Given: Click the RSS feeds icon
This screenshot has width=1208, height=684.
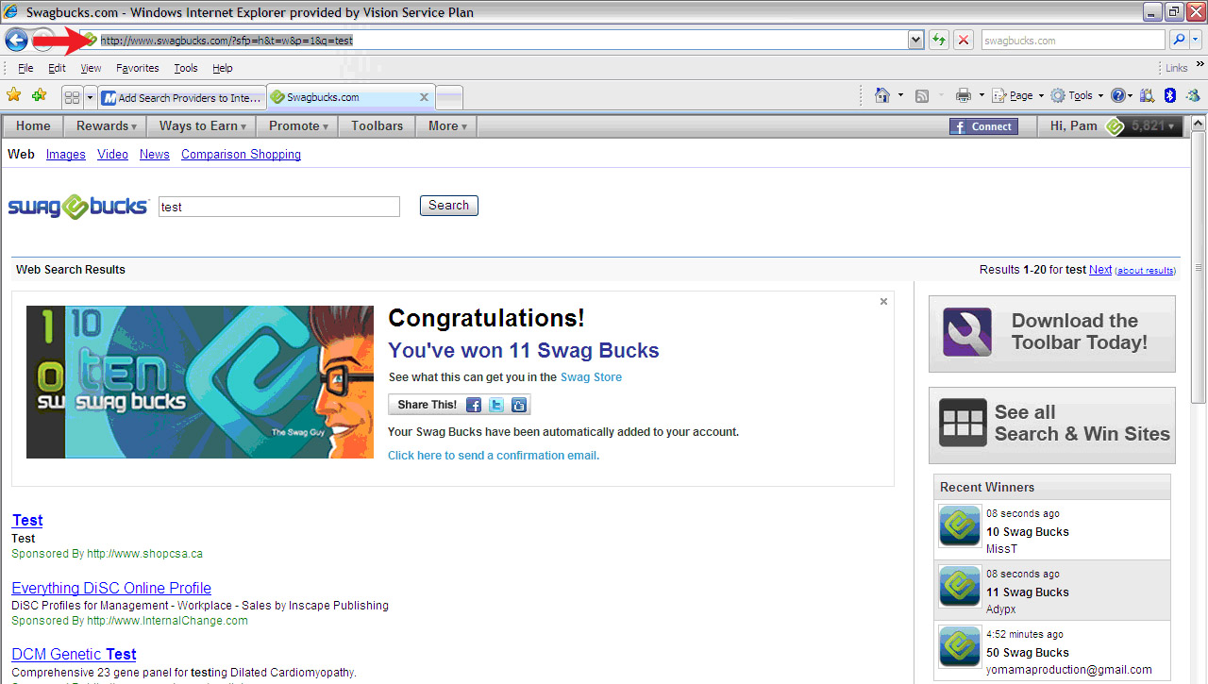Looking at the screenshot, I should point(922,95).
